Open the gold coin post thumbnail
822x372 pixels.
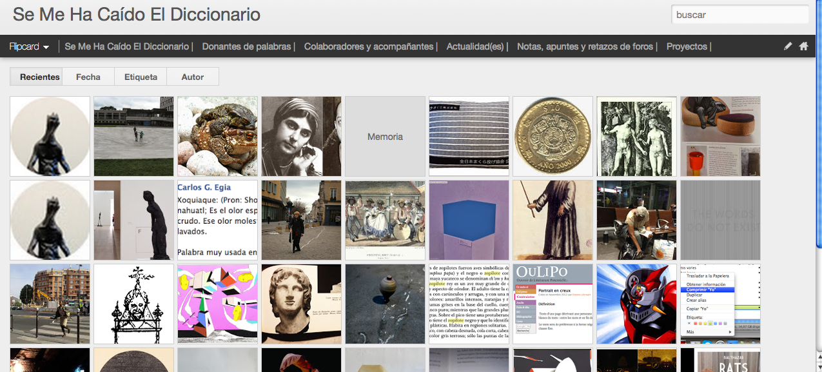pyautogui.click(x=553, y=137)
